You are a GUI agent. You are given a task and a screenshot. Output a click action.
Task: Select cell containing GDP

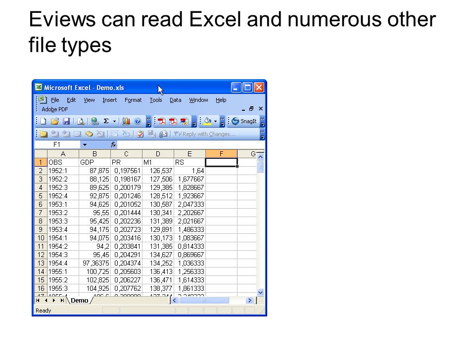point(95,162)
